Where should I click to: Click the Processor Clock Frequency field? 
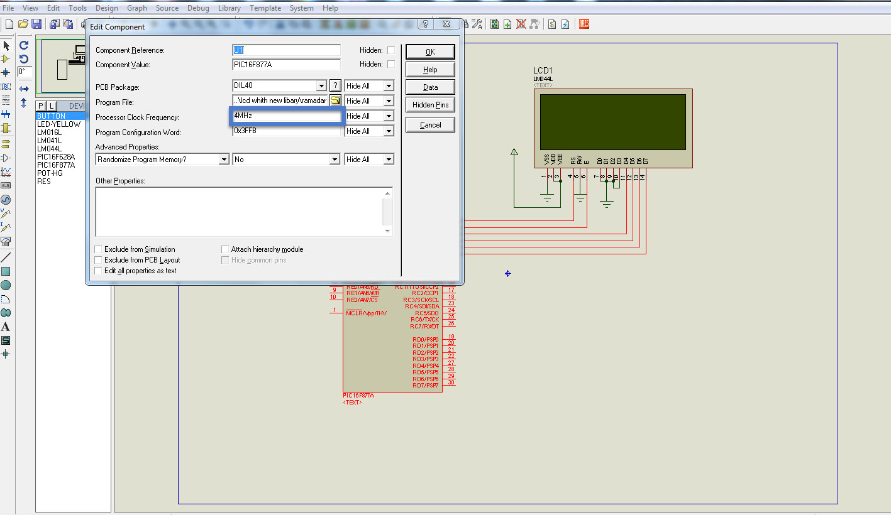coord(286,116)
